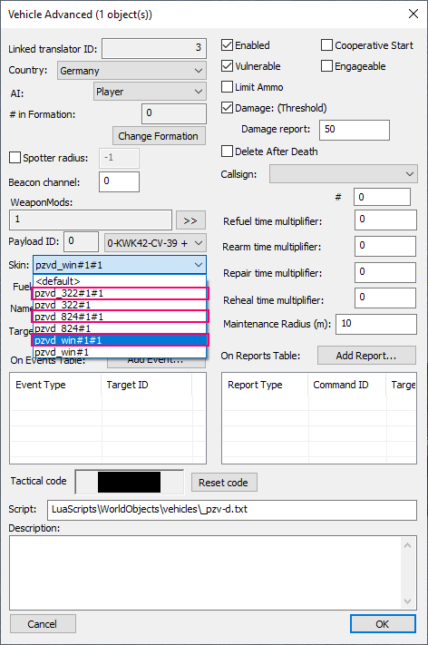Close the Vehicle Advanced dialog
The image size is (428, 645).
413,14
